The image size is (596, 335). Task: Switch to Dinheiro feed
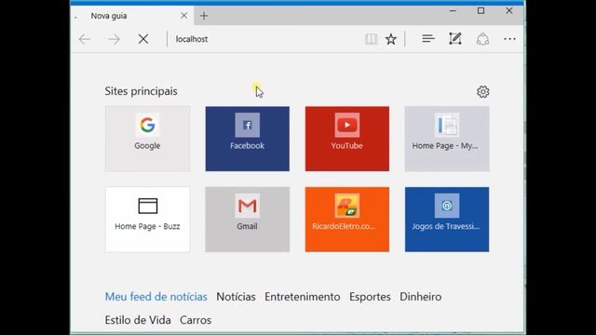coord(420,297)
